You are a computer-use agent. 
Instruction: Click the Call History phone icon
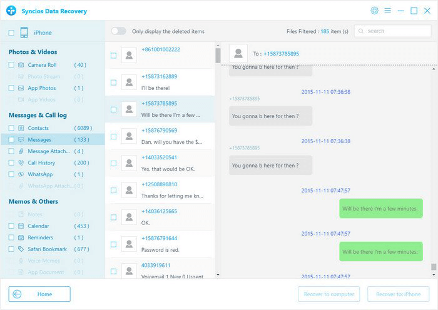pos(21,162)
